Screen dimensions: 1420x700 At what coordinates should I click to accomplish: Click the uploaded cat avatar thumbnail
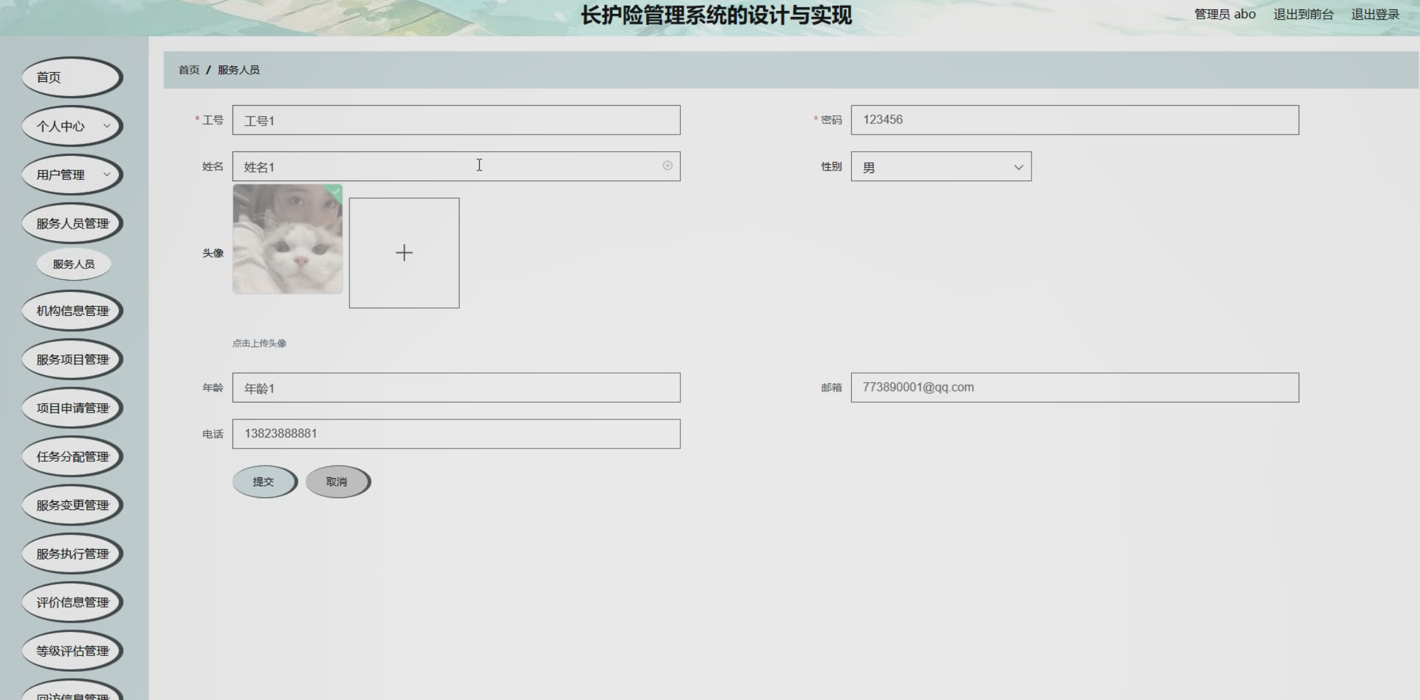[x=287, y=239]
